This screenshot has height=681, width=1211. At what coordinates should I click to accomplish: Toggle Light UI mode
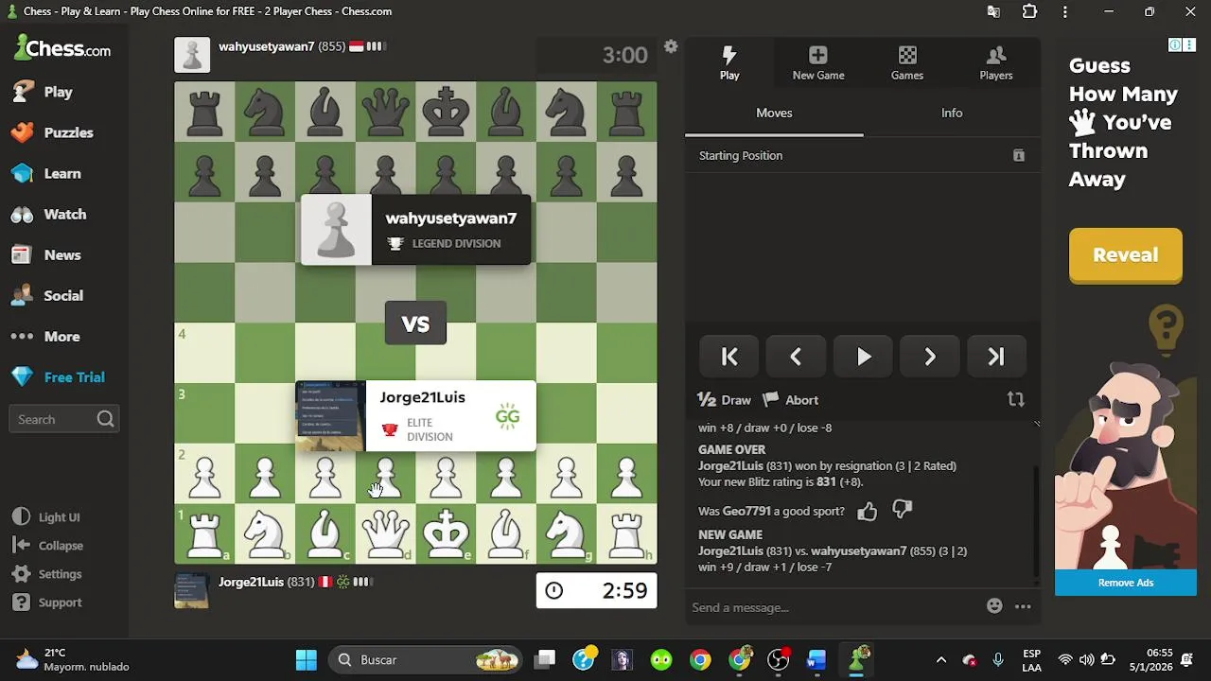(x=47, y=516)
